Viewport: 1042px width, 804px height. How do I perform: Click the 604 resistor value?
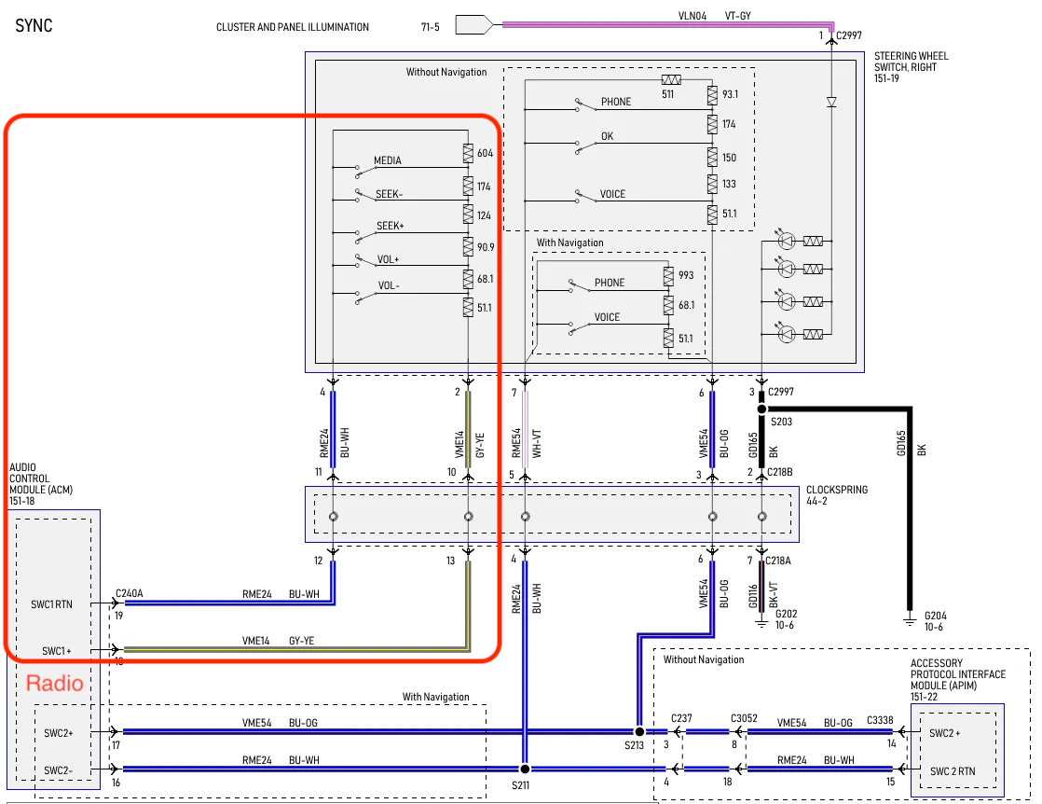pos(485,154)
